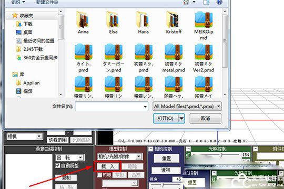Screen dimensions: 284x189
Task: Click the 收藏夹 favorites star entry
Action: (x=23, y=16)
